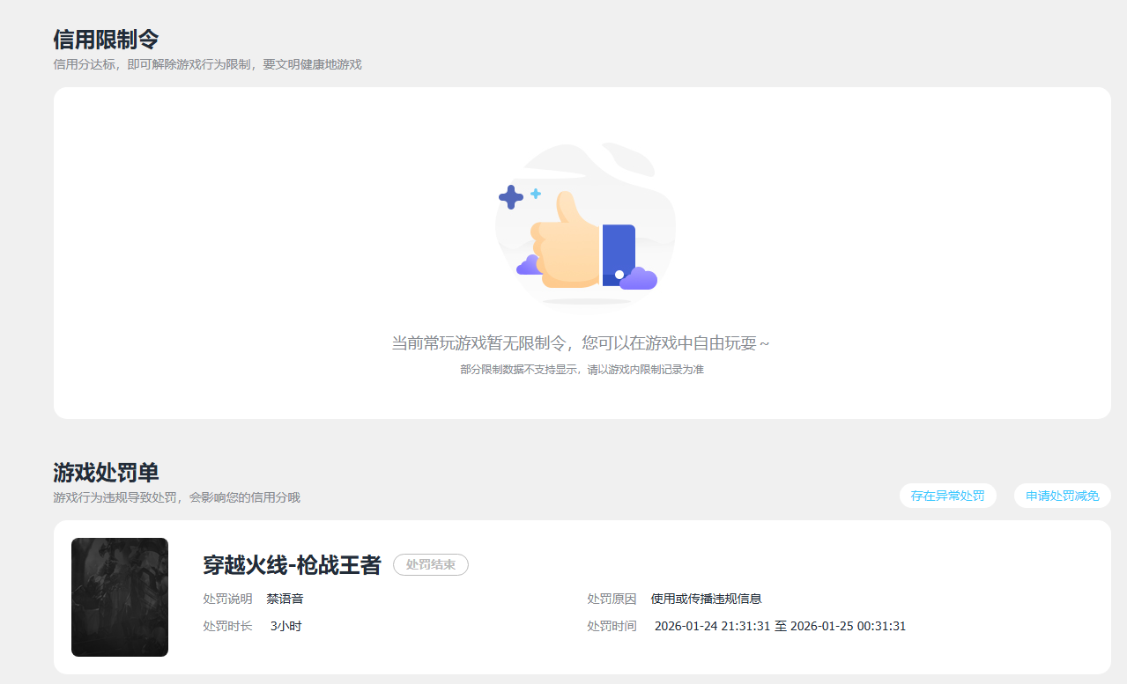Click the 处罚说明 label
1127x684 pixels.
[x=227, y=599]
